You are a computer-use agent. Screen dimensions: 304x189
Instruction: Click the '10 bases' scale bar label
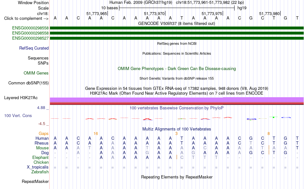tap(109, 8)
